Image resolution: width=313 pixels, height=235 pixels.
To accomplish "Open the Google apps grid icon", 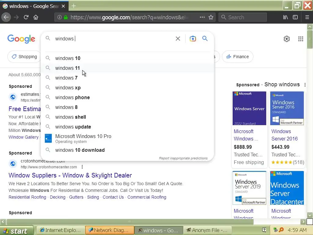I will tap(301, 39).
